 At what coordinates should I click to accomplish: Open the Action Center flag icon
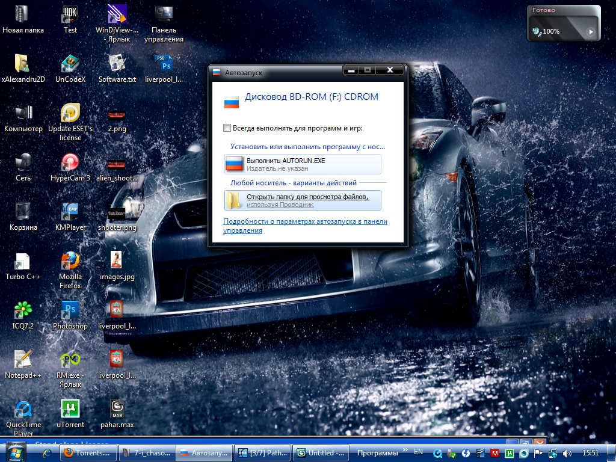(x=538, y=454)
